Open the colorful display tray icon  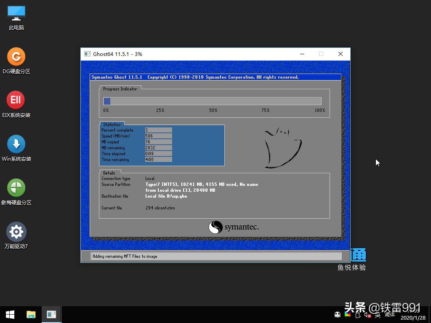click(348, 315)
